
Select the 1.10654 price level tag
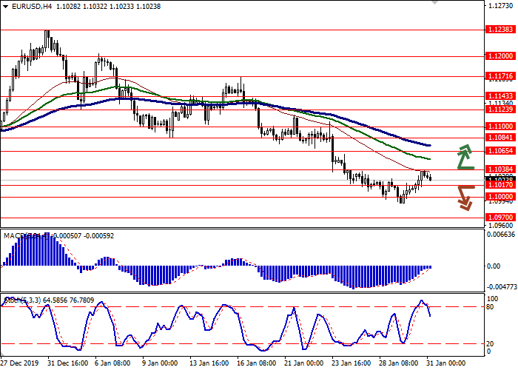(501, 150)
